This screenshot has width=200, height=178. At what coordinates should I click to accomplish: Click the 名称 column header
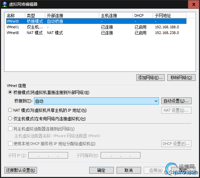[x=15, y=16]
